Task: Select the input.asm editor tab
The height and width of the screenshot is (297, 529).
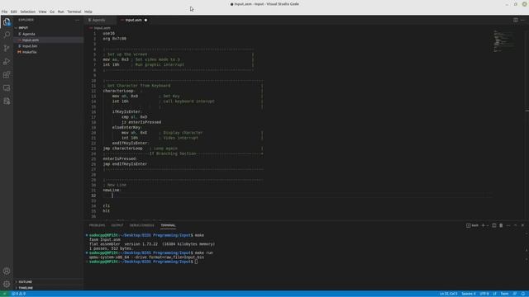Action: coord(134,20)
